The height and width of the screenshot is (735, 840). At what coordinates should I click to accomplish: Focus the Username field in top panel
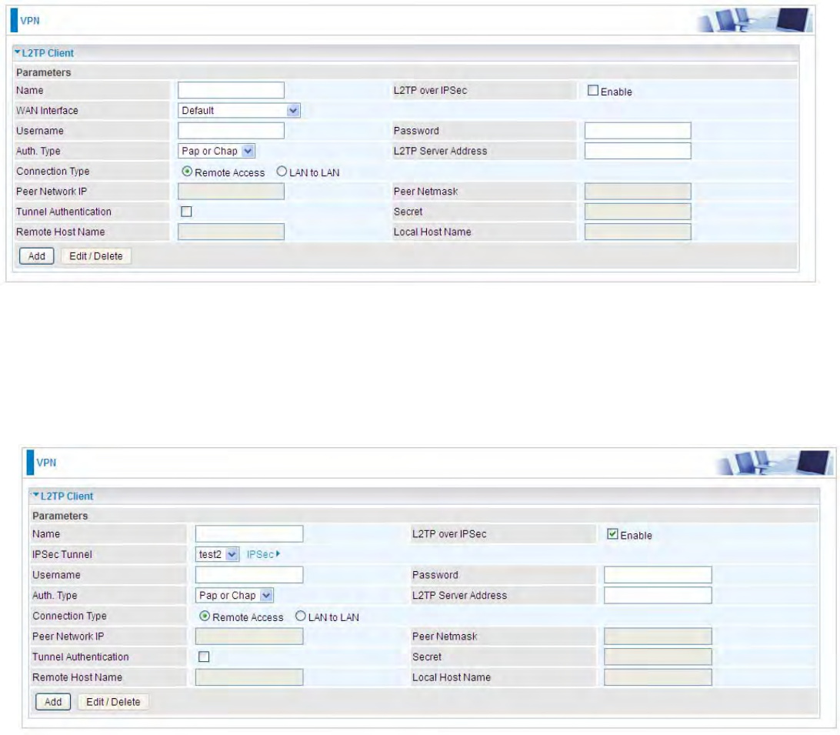pyautogui.click(x=231, y=131)
